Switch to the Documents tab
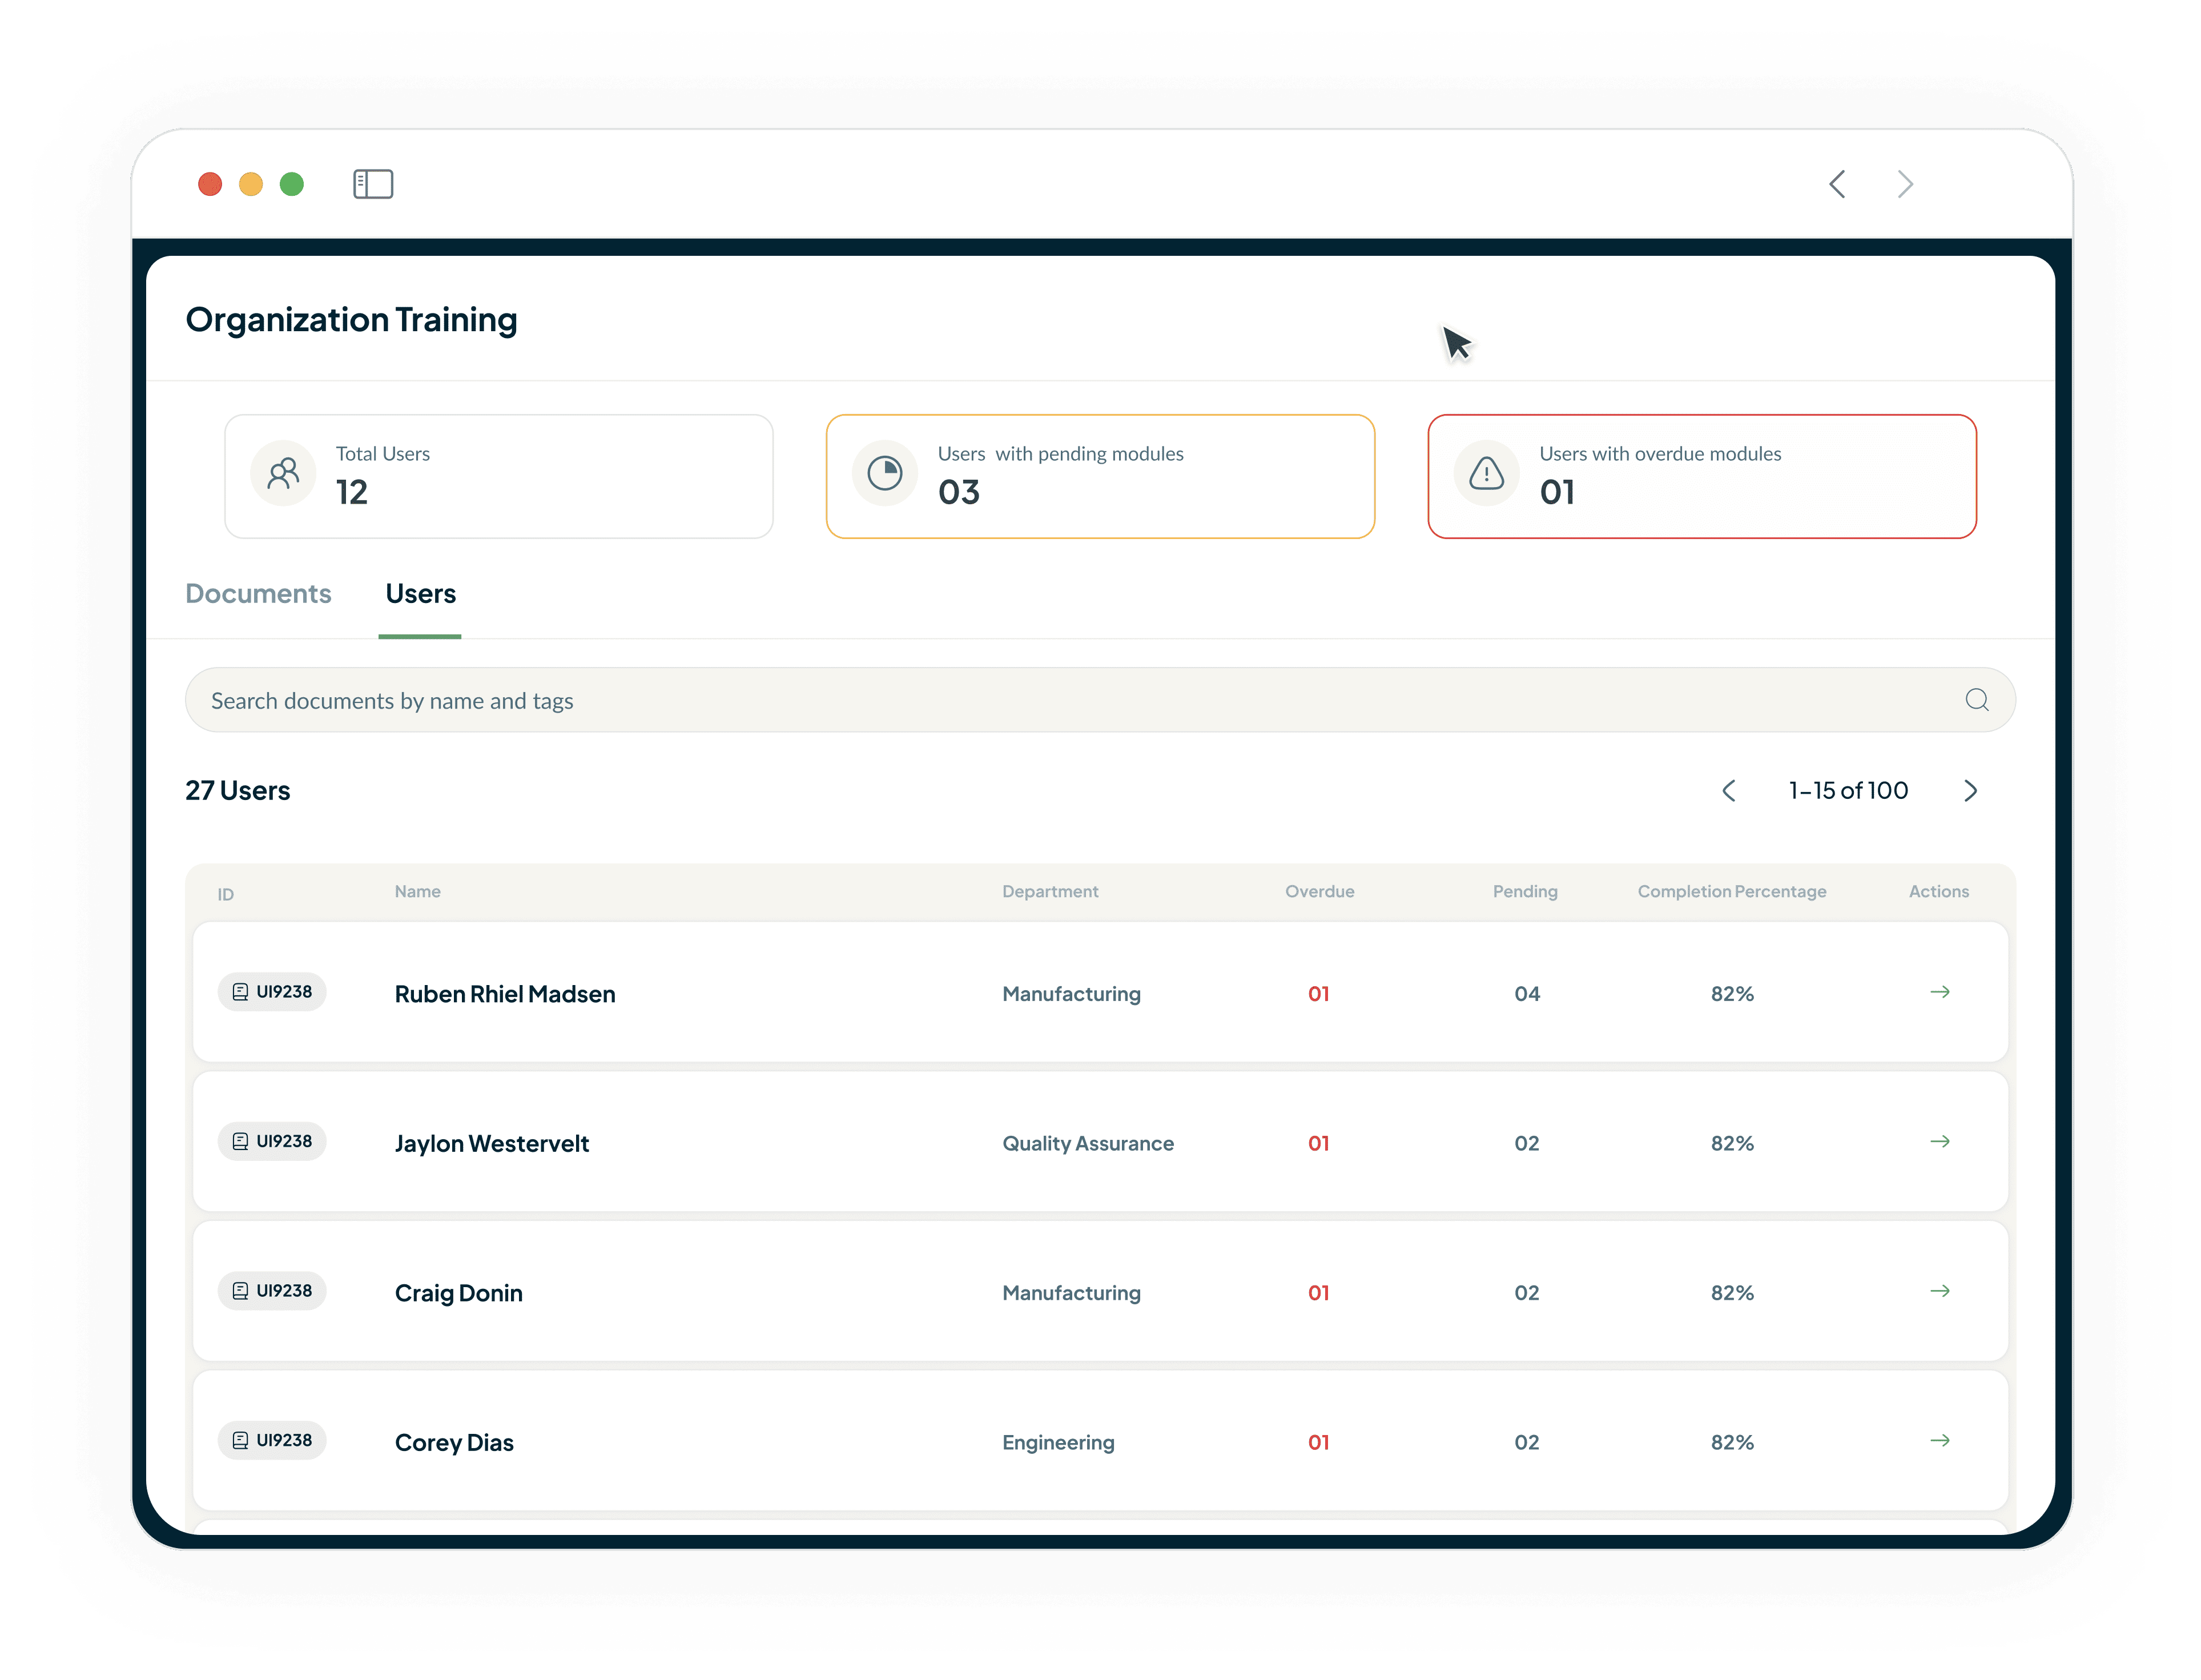2201x1680 pixels. (x=258, y=594)
